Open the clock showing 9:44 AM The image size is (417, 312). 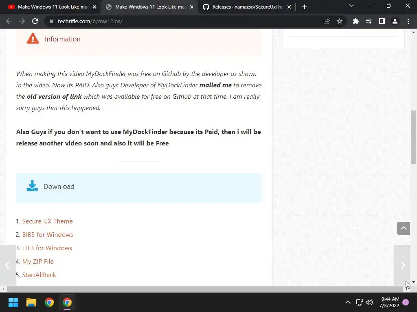tap(389, 302)
